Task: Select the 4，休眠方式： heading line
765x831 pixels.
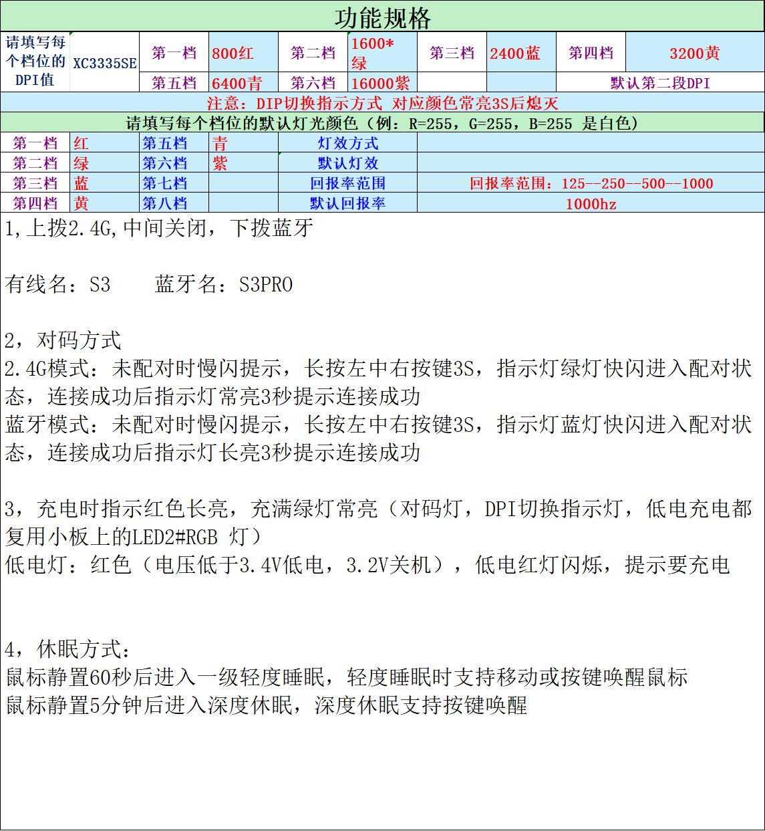Action: pyautogui.click(x=68, y=649)
